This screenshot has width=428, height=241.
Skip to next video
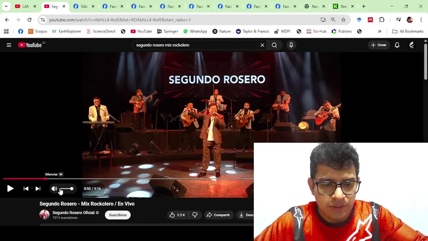(x=38, y=189)
